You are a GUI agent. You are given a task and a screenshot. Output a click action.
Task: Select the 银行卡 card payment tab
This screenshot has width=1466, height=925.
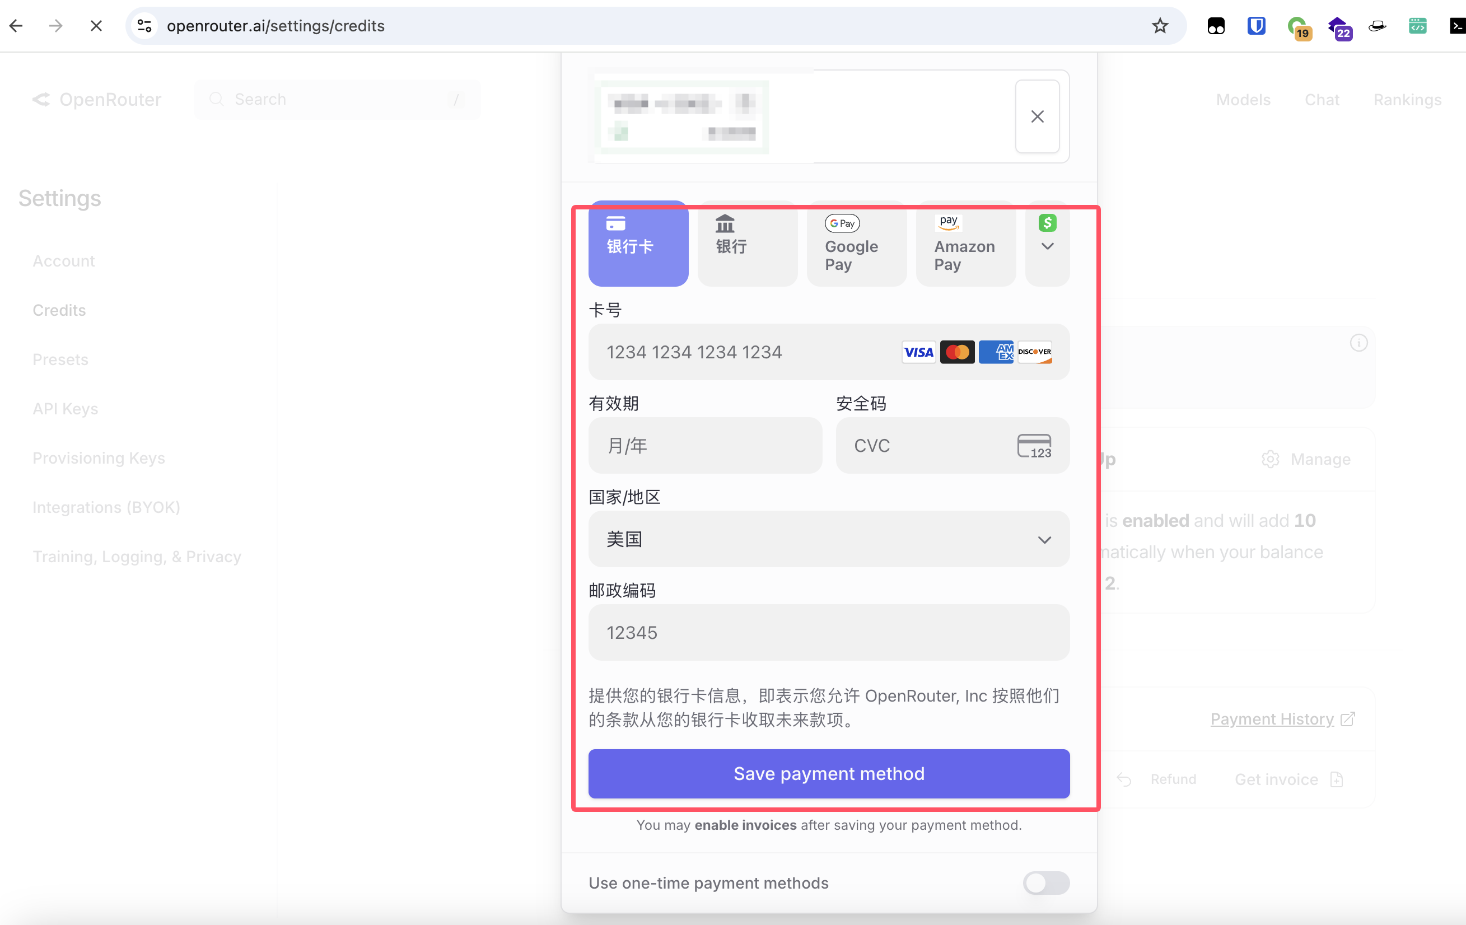pyautogui.click(x=638, y=244)
